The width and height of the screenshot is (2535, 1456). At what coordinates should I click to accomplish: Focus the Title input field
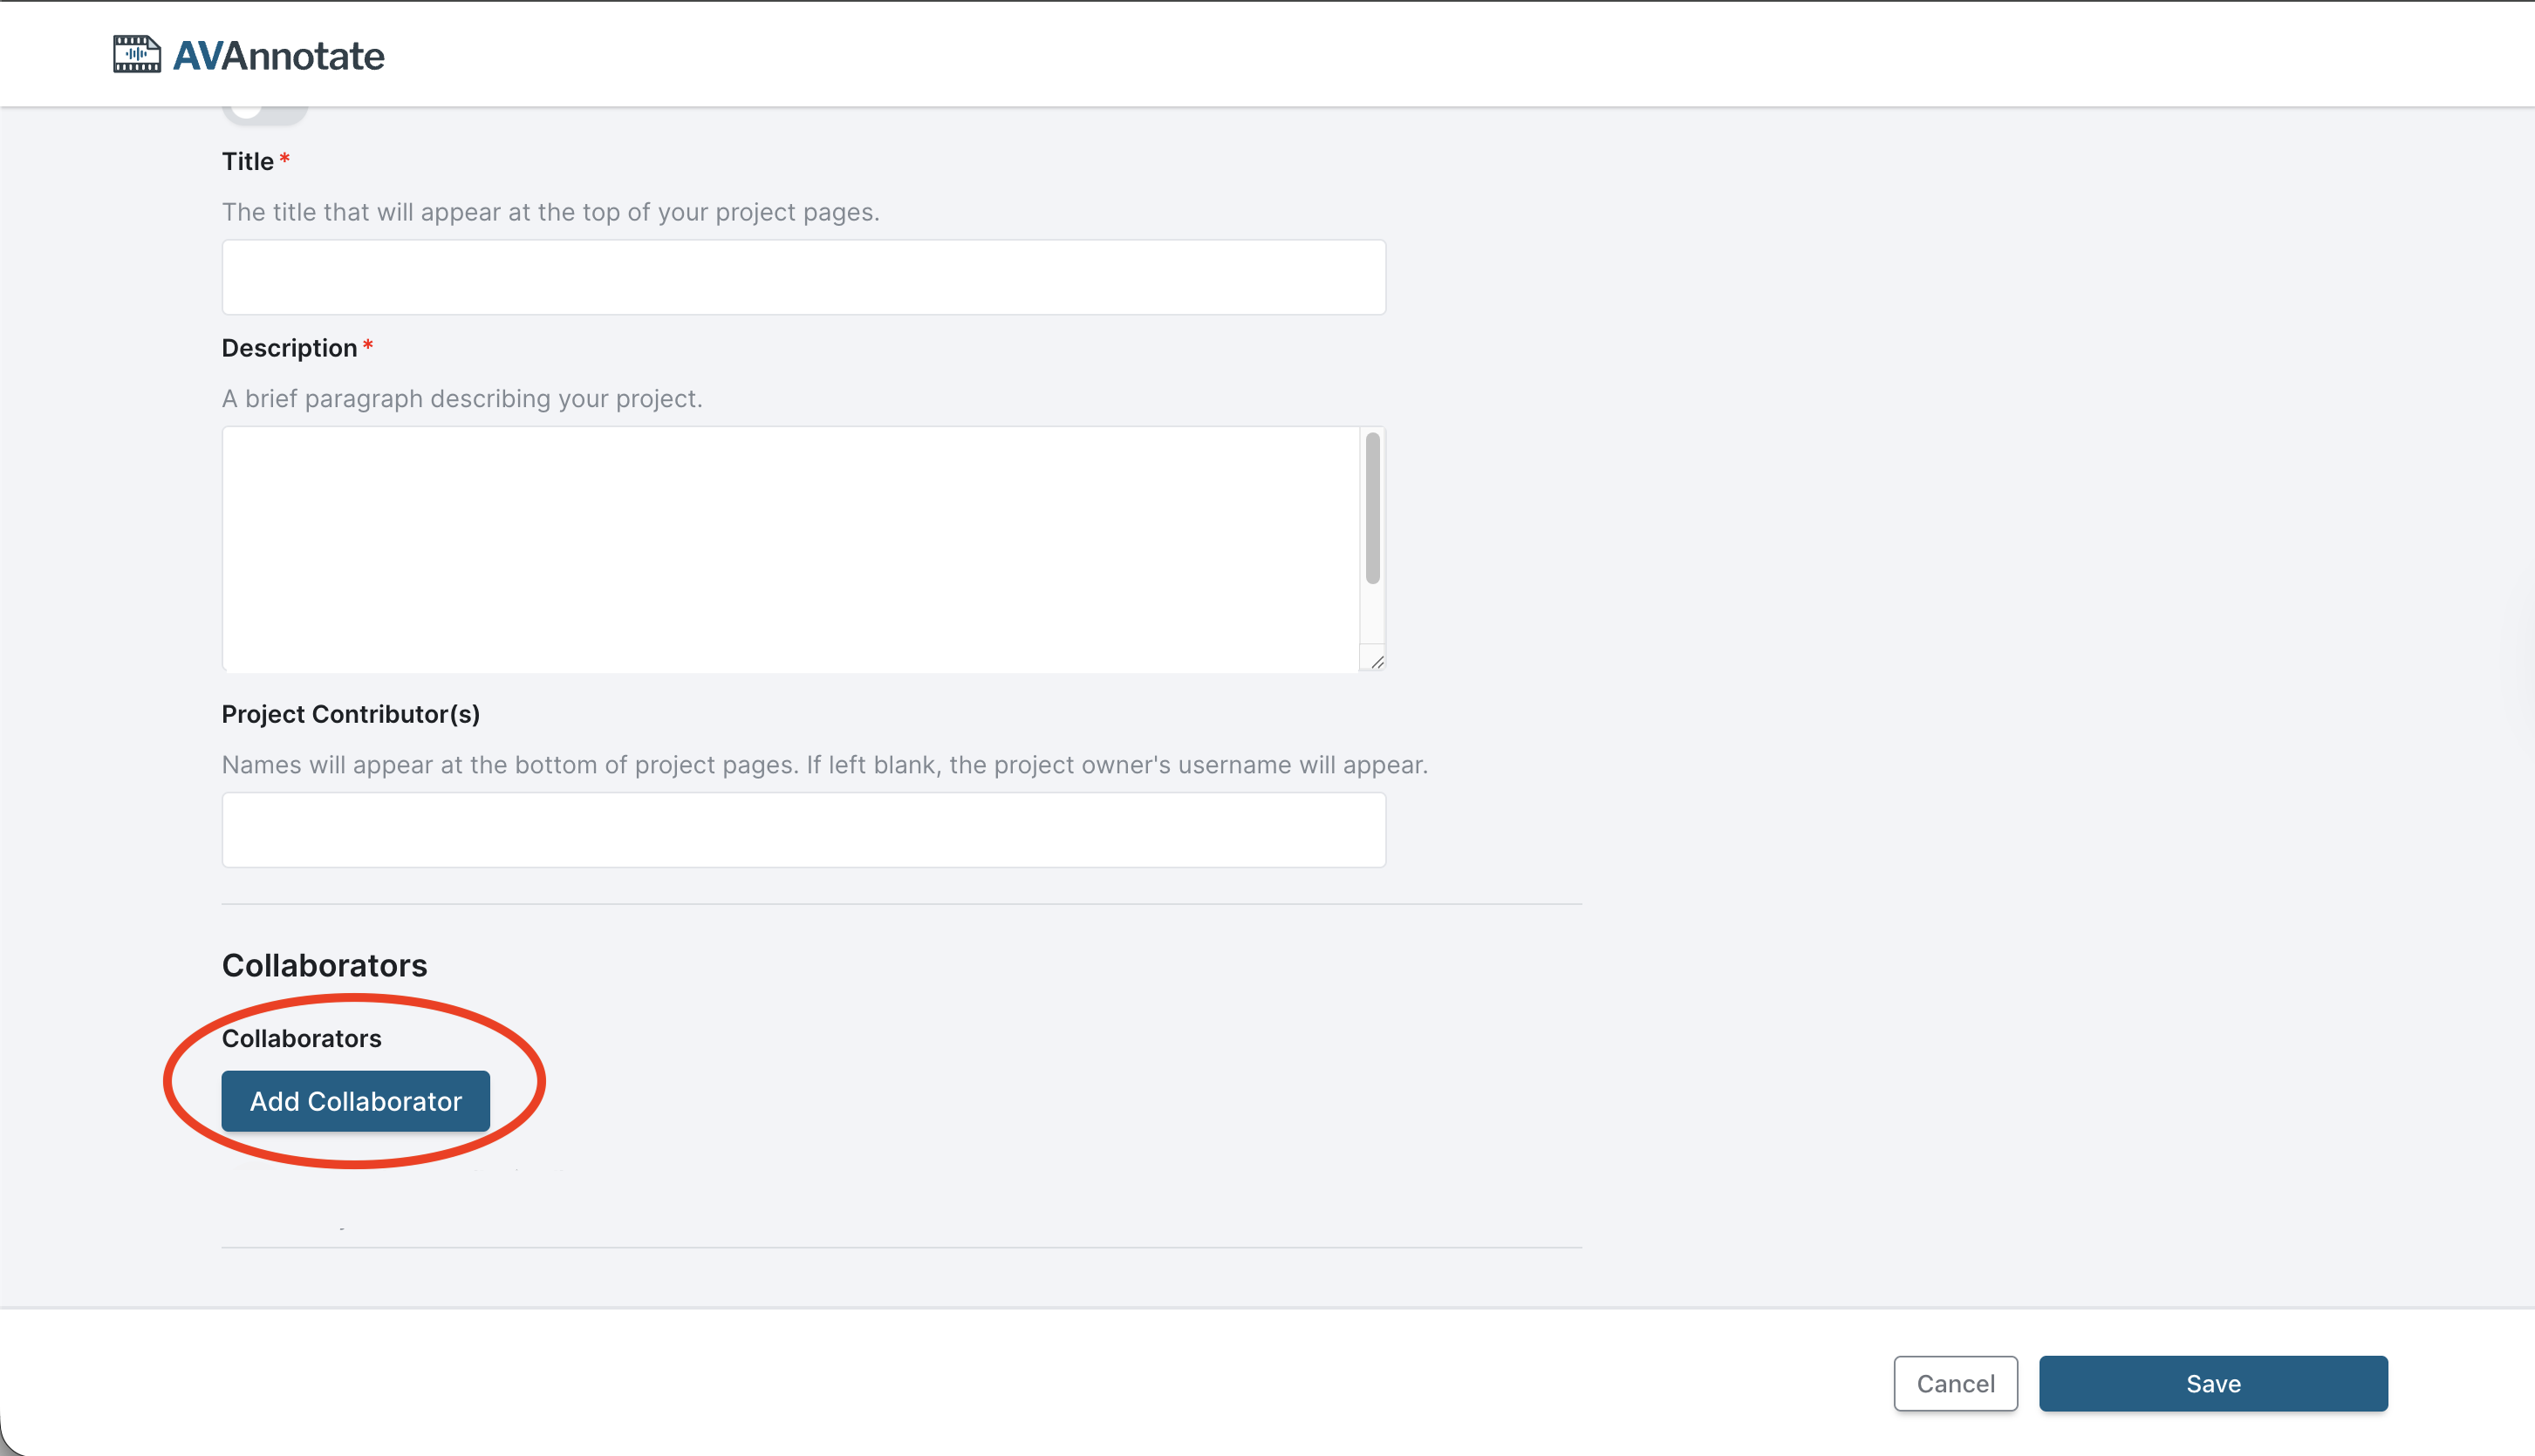coord(803,277)
